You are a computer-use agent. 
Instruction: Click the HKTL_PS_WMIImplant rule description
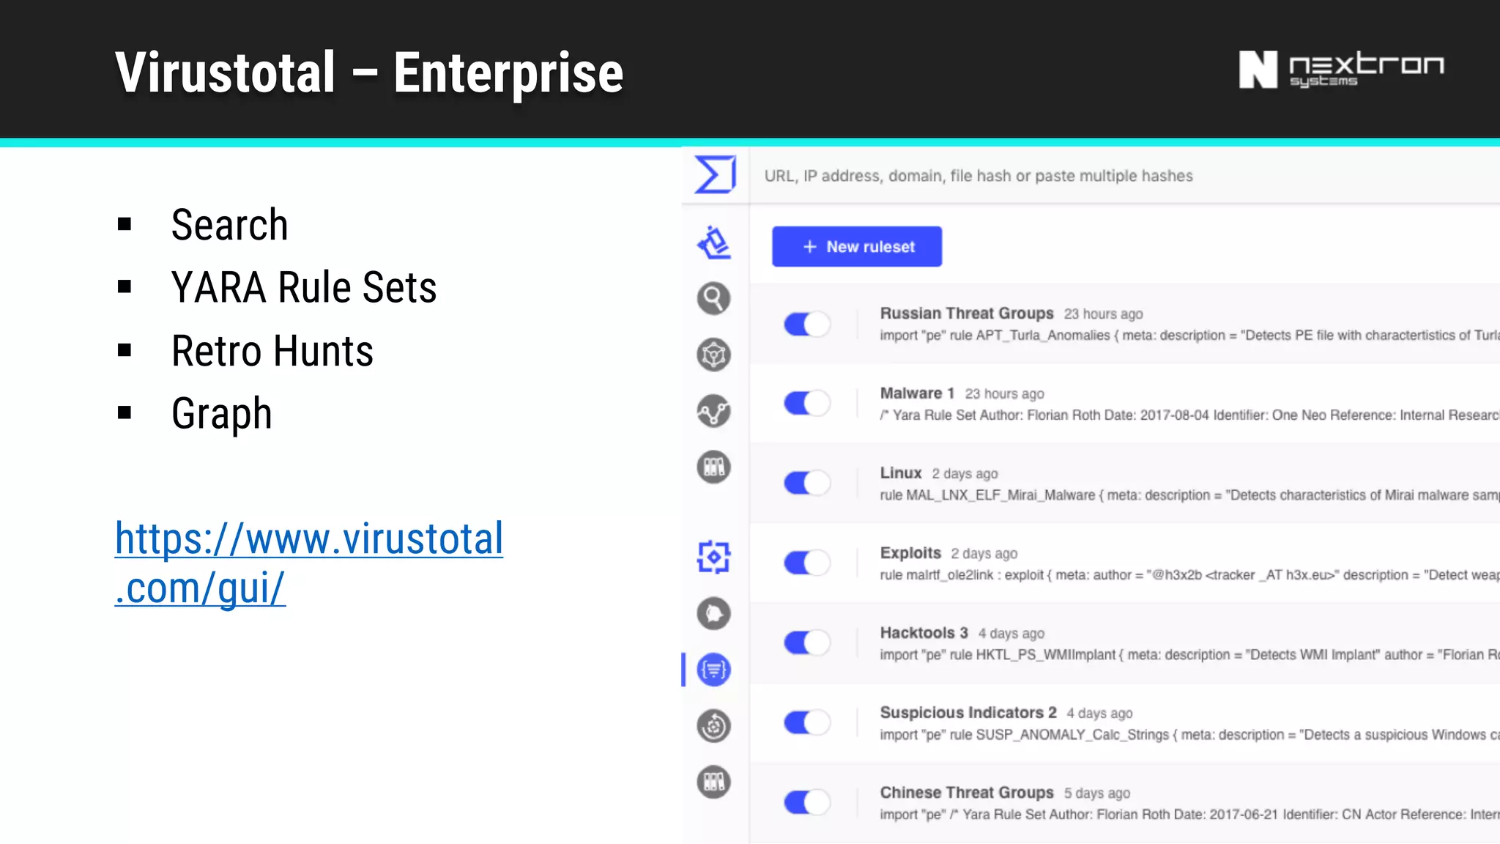click(1189, 655)
